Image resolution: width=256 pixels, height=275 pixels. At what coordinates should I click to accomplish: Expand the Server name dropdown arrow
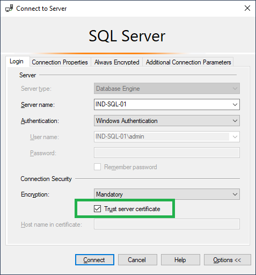click(x=235, y=105)
